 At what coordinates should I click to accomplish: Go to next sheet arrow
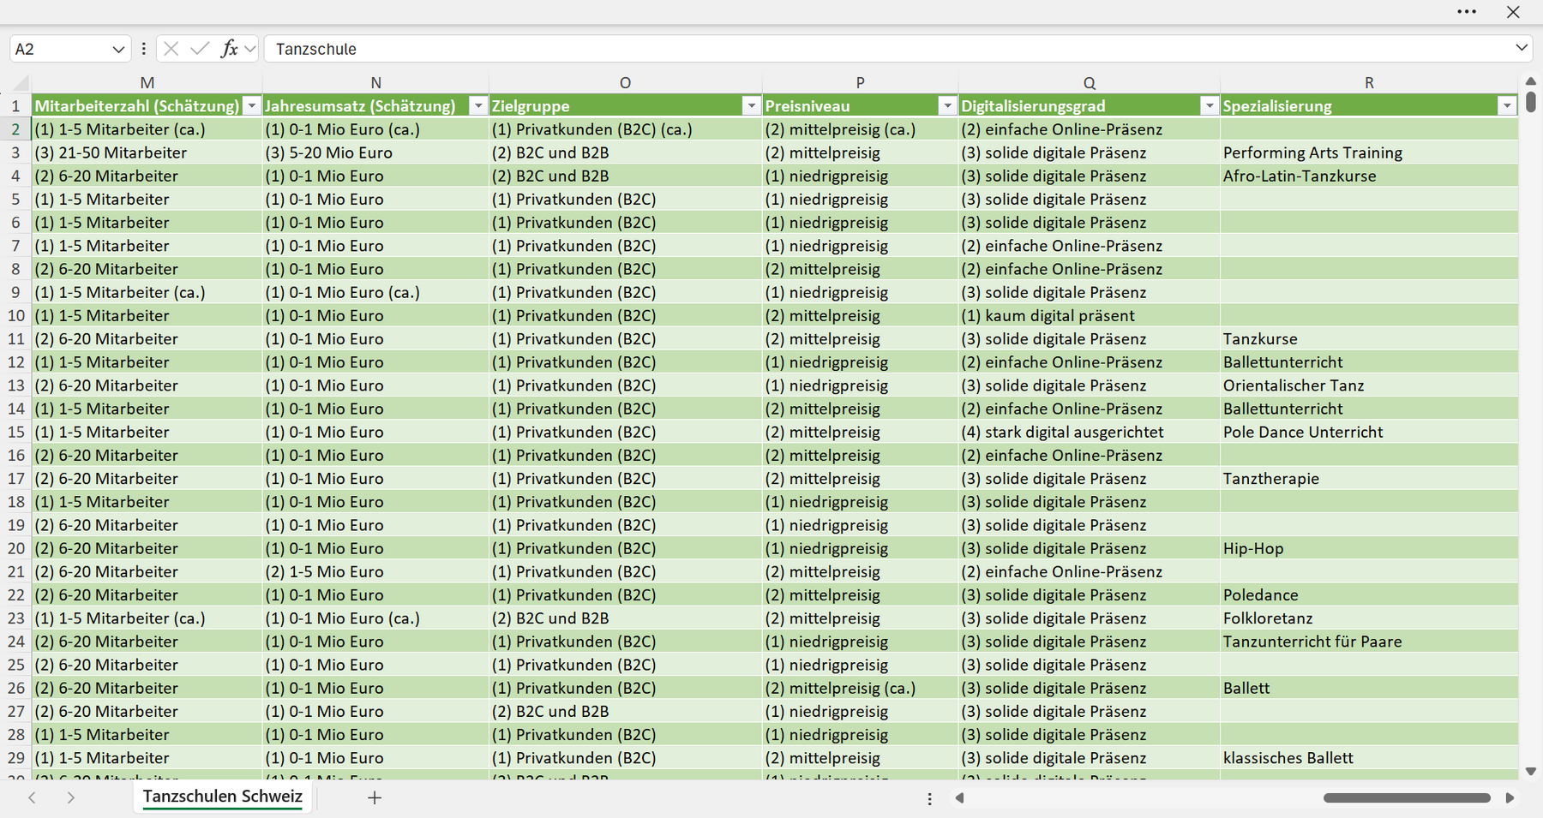coord(71,797)
